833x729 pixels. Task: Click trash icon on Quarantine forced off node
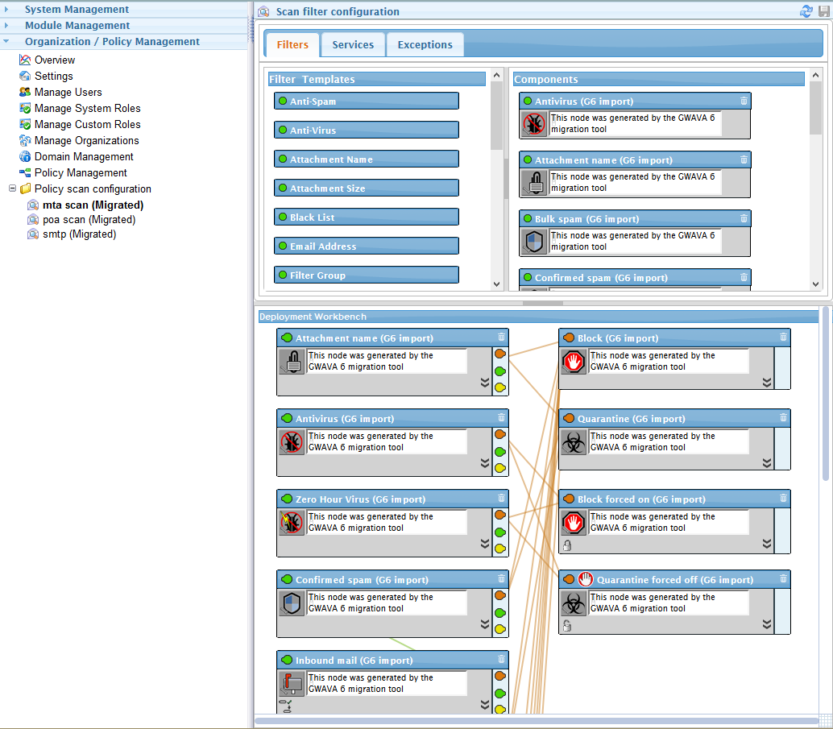pyautogui.click(x=783, y=579)
